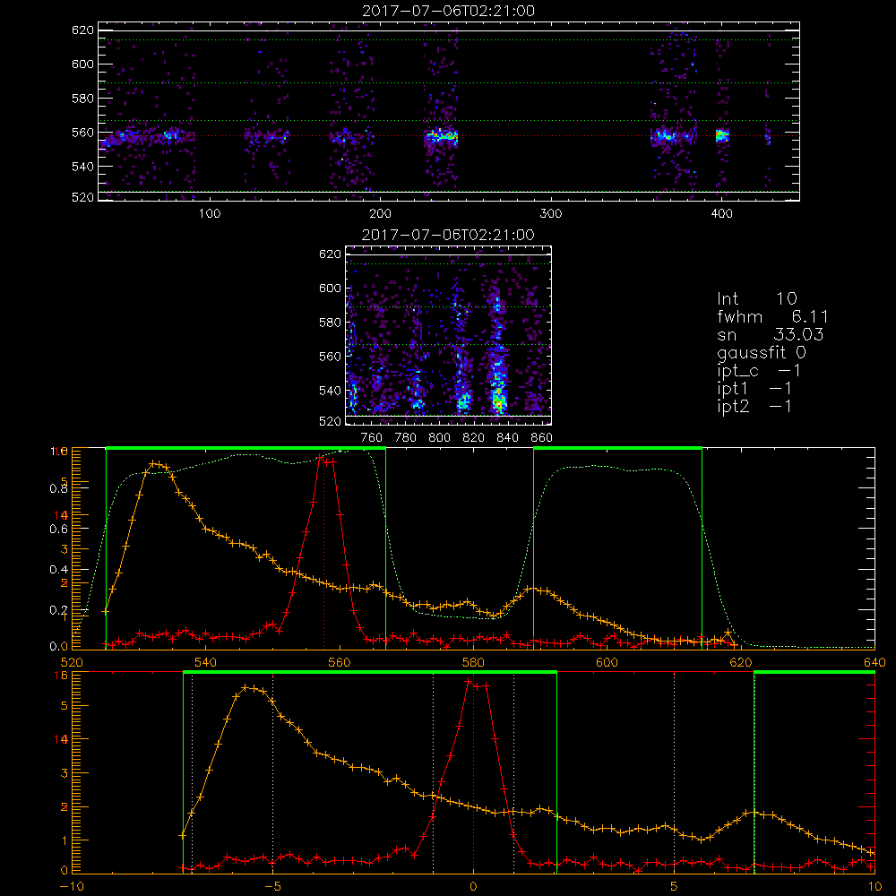
Task: Click x-axis label 100 on top spectrogram
Action: coord(210,214)
